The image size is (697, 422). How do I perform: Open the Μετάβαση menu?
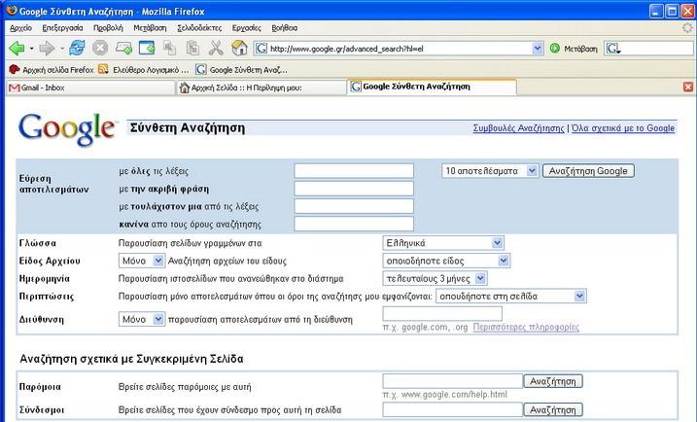point(150,27)
